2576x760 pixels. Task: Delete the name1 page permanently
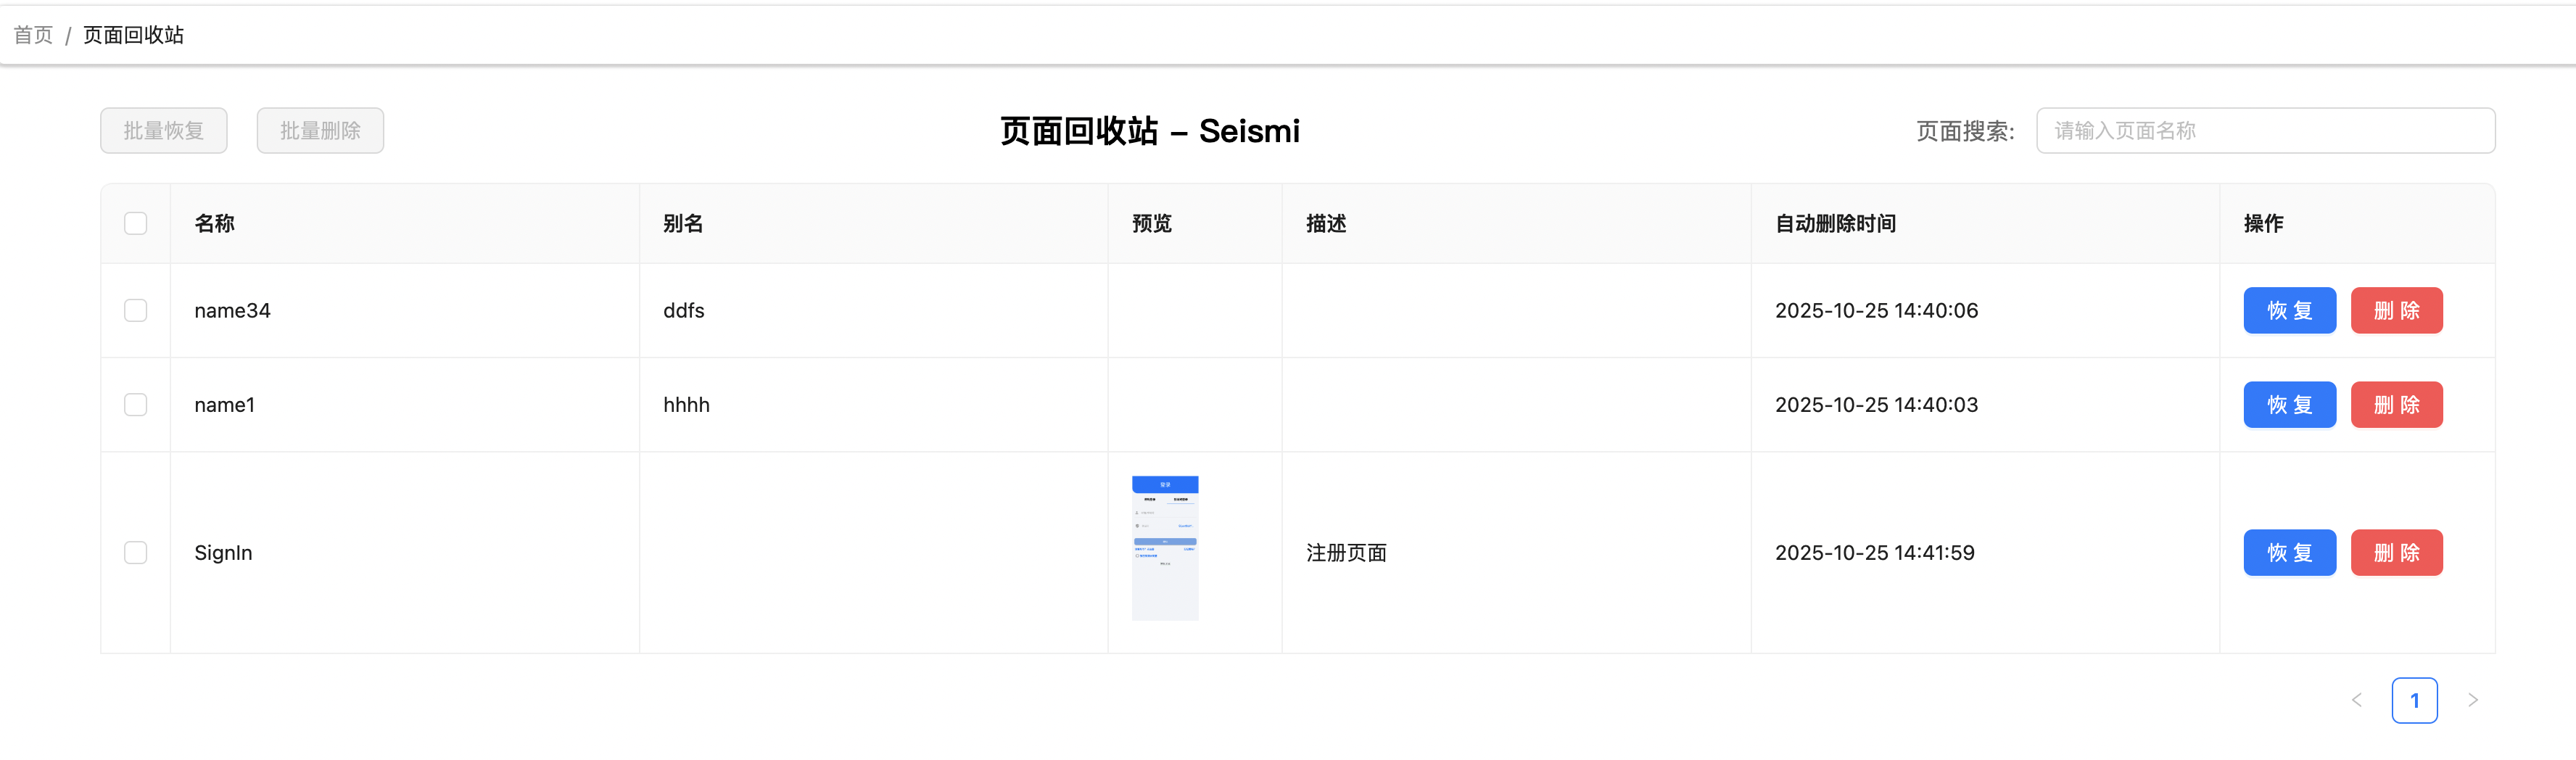2396,404
